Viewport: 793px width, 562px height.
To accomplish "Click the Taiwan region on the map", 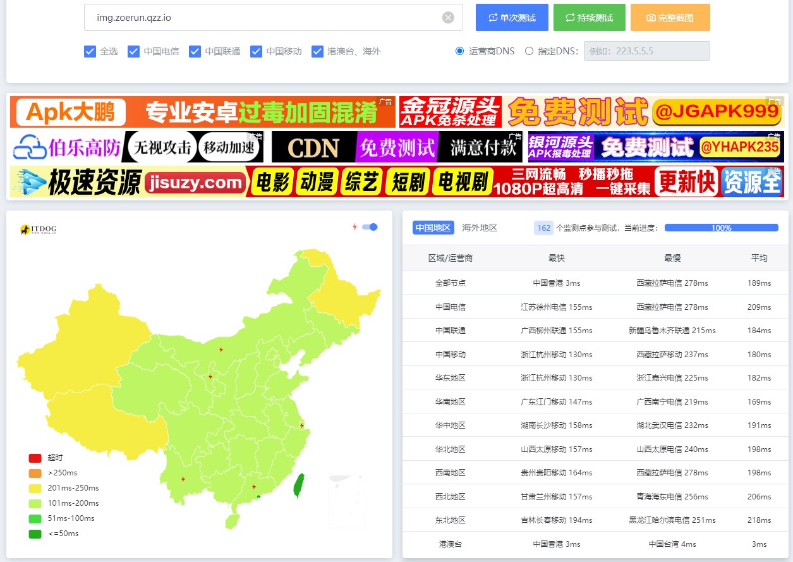I will 299,486.
